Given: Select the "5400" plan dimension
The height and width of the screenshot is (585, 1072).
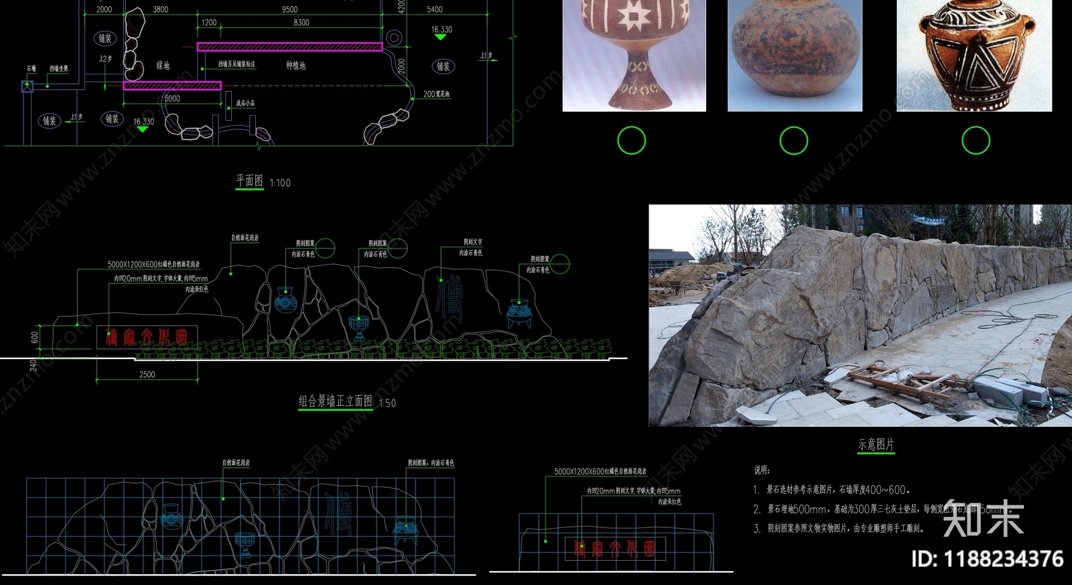Looking at the screenshot, I should (434, 9).
